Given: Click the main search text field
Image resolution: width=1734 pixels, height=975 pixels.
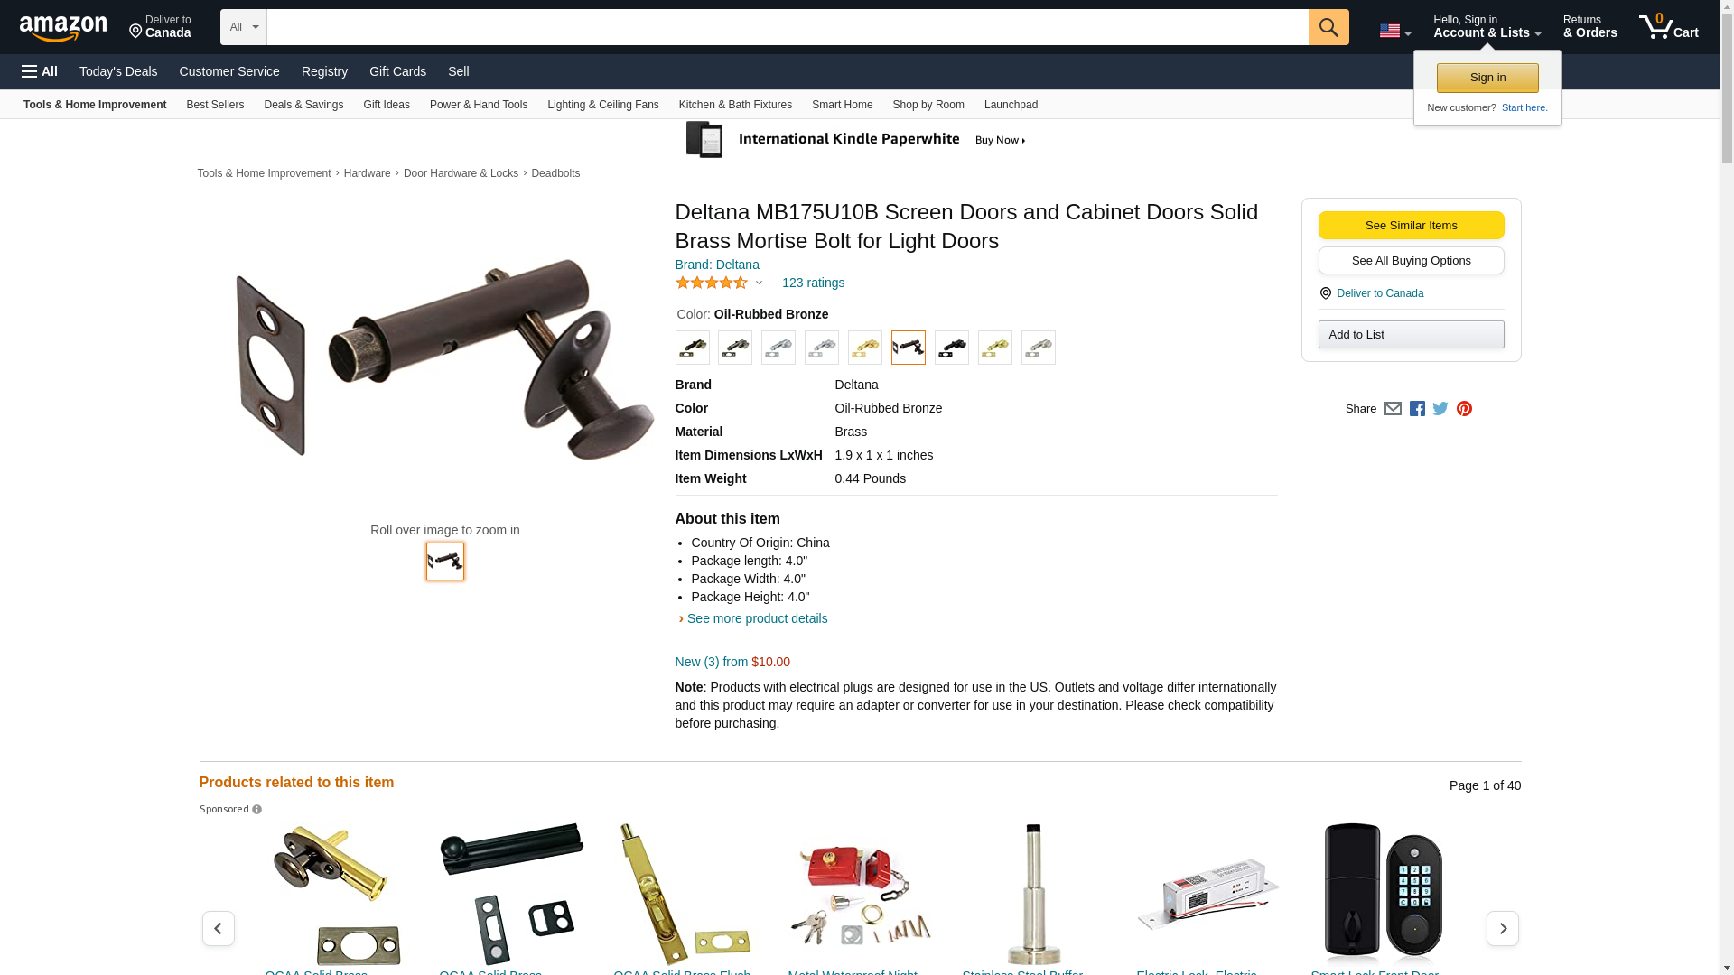Looking at the screenshot, I should 788,27.
